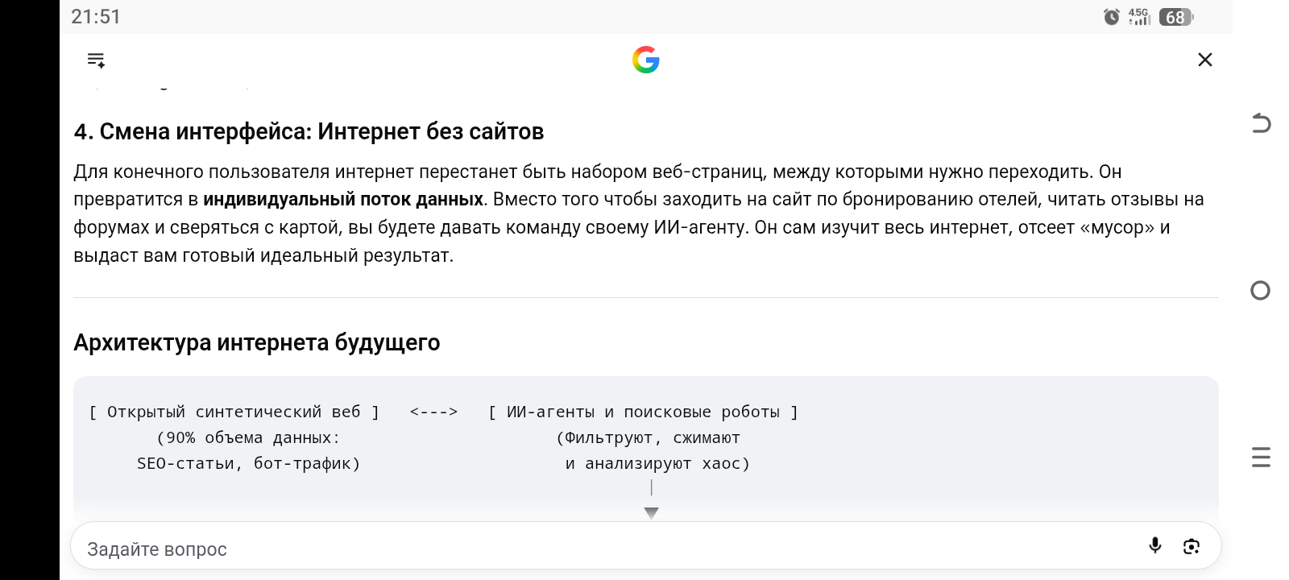Click the "SEO-статьи, бот-трафик" diagram line
Viewport: 1289px width, 580px height.
pos(249,463)
